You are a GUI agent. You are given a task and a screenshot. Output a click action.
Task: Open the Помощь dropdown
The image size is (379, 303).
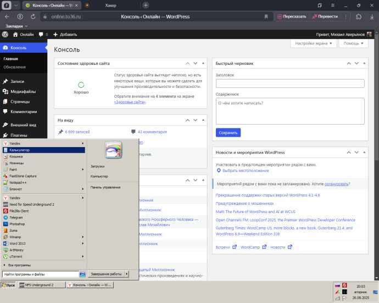point(353,43)
